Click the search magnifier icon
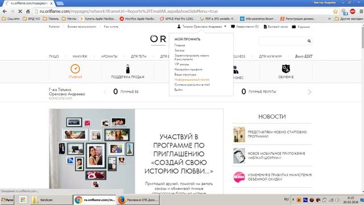The height and width of the screenshot is (205, 364). [309, 41]
